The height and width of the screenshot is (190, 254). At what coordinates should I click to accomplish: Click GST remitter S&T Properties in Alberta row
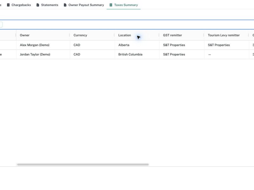[x=182, y=45]
